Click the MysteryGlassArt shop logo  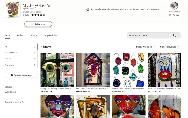tap(13, 10)
